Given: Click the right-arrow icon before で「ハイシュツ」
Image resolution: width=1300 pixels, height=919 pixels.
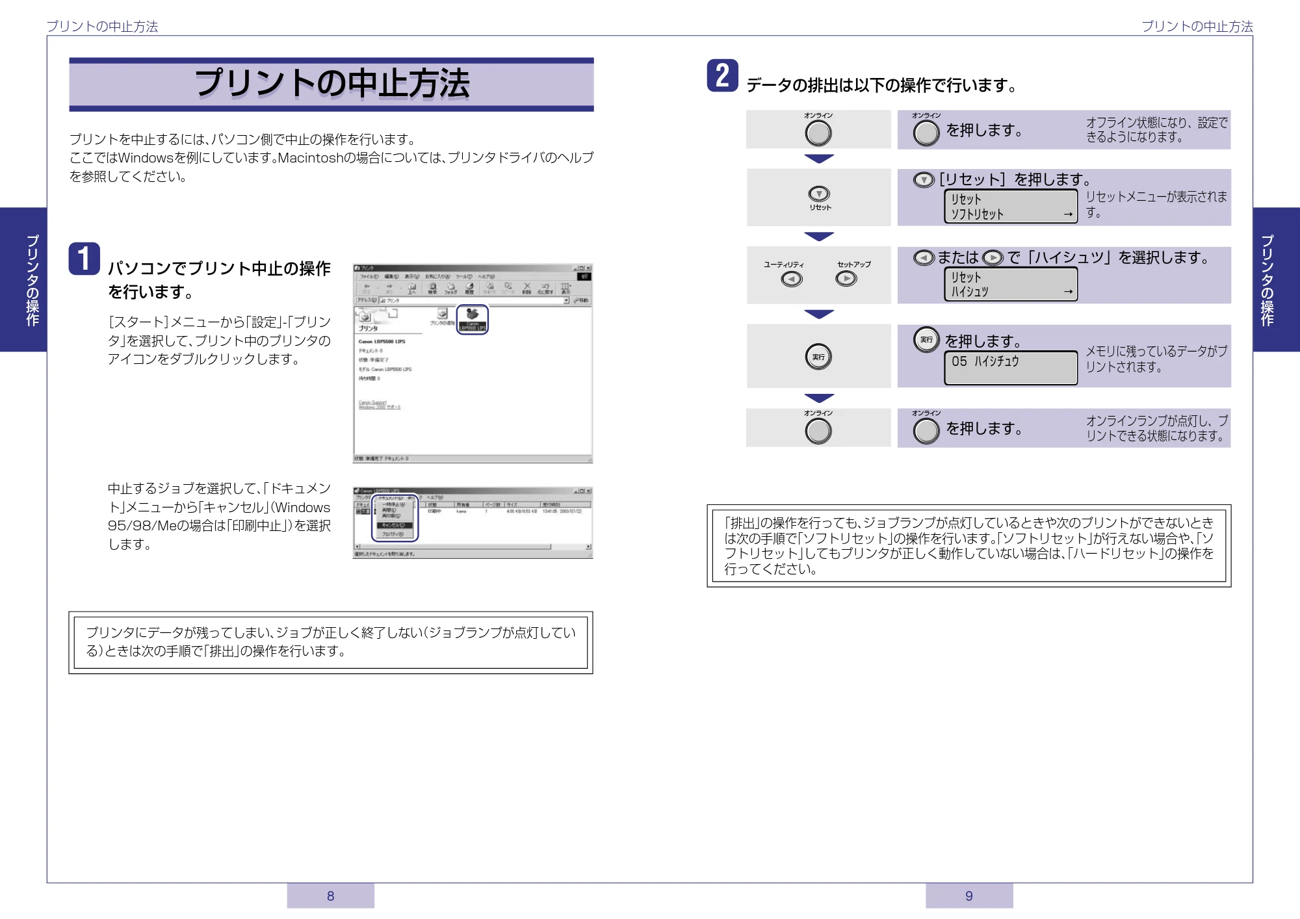Looking at the screenshot, I should (993, 258).
